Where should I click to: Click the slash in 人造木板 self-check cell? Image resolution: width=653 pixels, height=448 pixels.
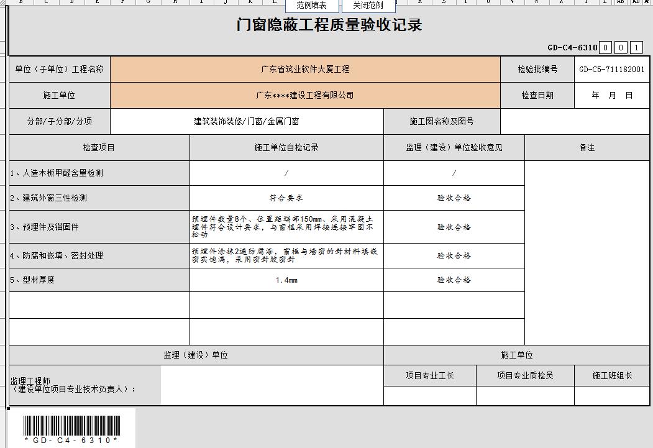pyautogui.click(x=286, y=173)
